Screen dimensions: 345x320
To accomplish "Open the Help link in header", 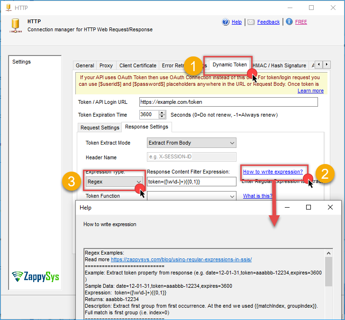I will coord(237,22).
